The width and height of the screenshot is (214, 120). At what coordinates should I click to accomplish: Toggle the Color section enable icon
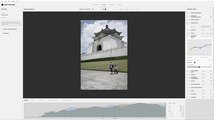(x=211, y=81)
